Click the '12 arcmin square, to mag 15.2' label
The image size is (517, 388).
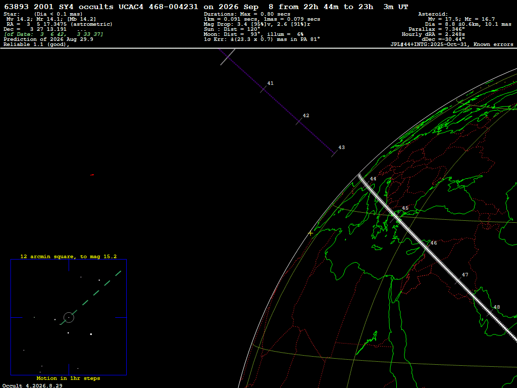pyautogui.click(x=69, y=256)
